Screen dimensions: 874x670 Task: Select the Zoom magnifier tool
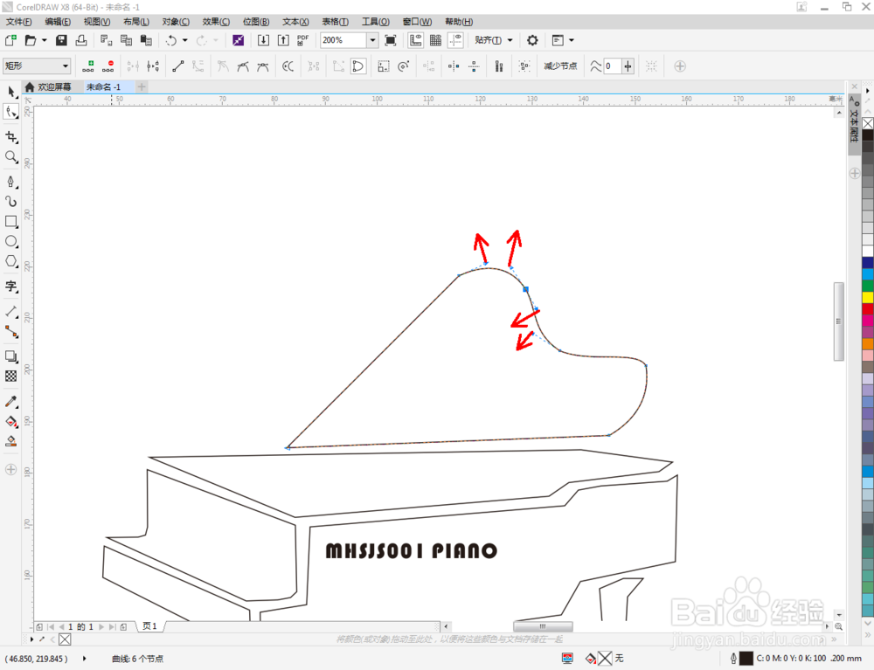click(11, 157)
